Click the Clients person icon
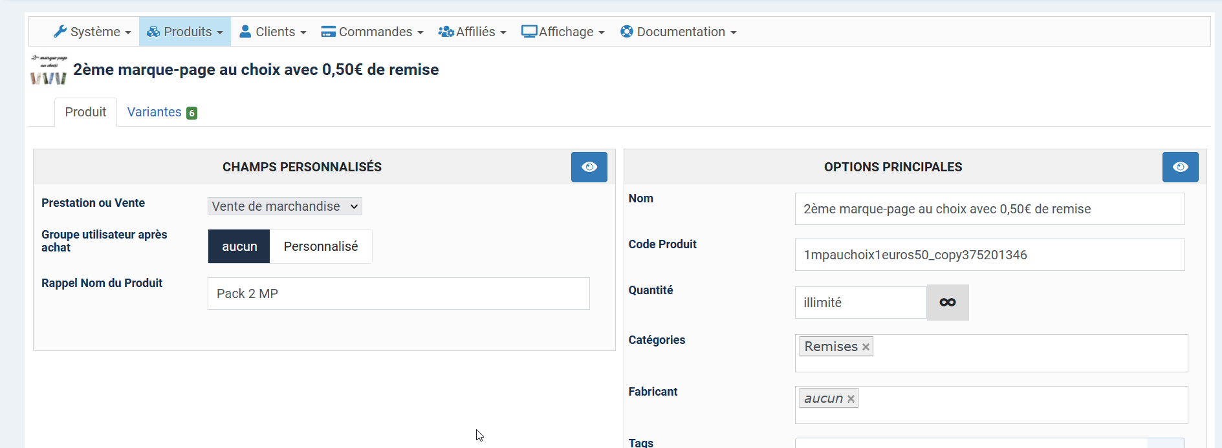The width and height of the screenshot is (1222, 448). (x=245, y=32)
